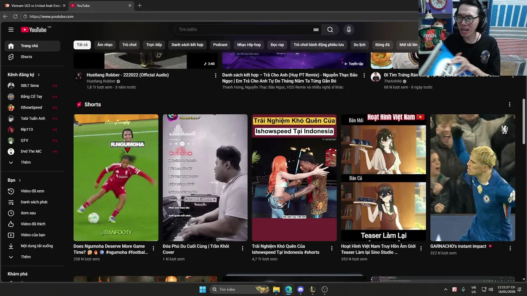Image resolution: width=527 pixels, height=296 pixels.
Task: Open Video đã xem history
Action: 32,191
